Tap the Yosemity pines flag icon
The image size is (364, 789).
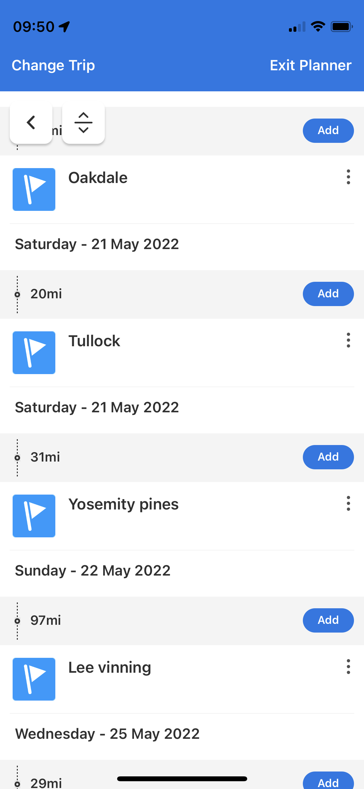34,516
